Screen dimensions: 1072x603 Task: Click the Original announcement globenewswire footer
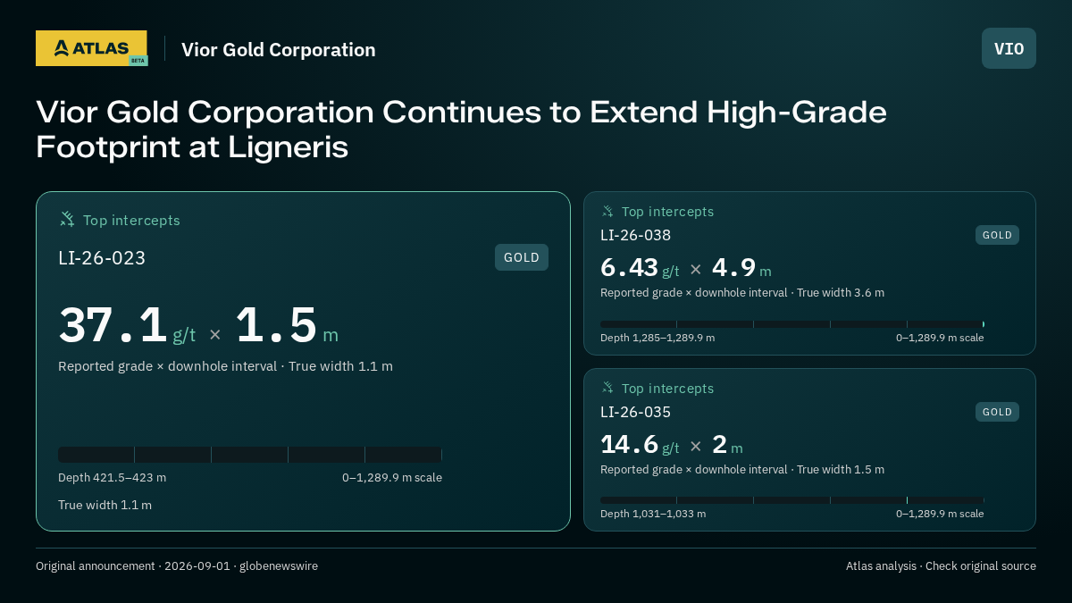tap(177, 565)
